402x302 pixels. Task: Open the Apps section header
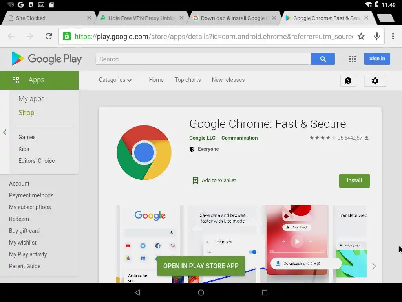(39, 80)
